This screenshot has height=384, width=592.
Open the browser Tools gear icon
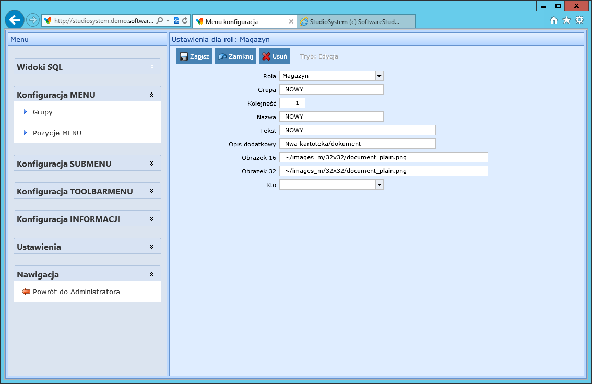[x=579, y=20]
